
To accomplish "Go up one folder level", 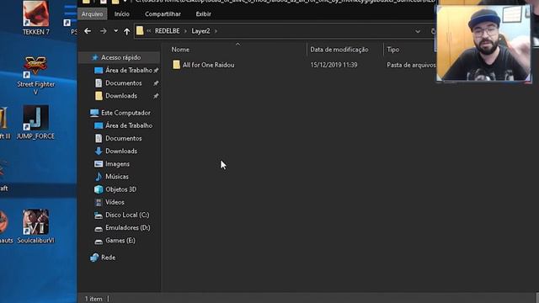I will point(127,31).
